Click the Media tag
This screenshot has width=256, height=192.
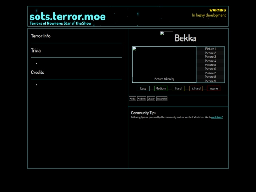click(x=132, y=99)
